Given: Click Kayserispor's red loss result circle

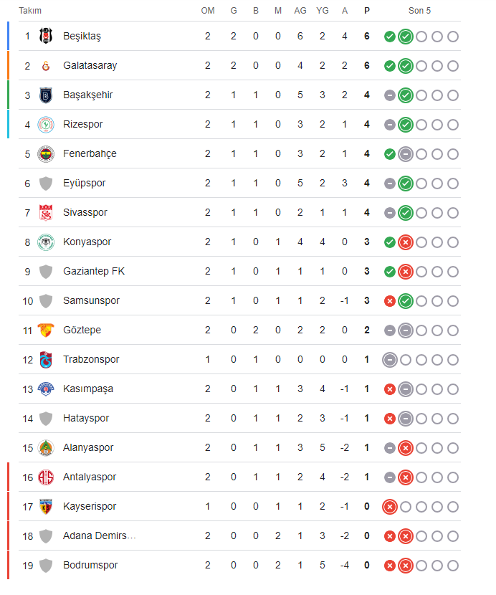Looking at the screenshot, I should click(x=390, y=507).
